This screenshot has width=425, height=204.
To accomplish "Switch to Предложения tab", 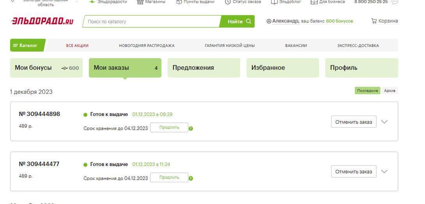I will [x=204, y=68].
